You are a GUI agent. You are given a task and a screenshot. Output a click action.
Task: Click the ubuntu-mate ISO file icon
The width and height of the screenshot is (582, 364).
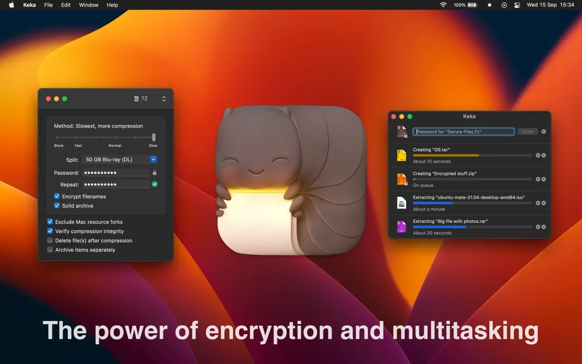[401, 203]
